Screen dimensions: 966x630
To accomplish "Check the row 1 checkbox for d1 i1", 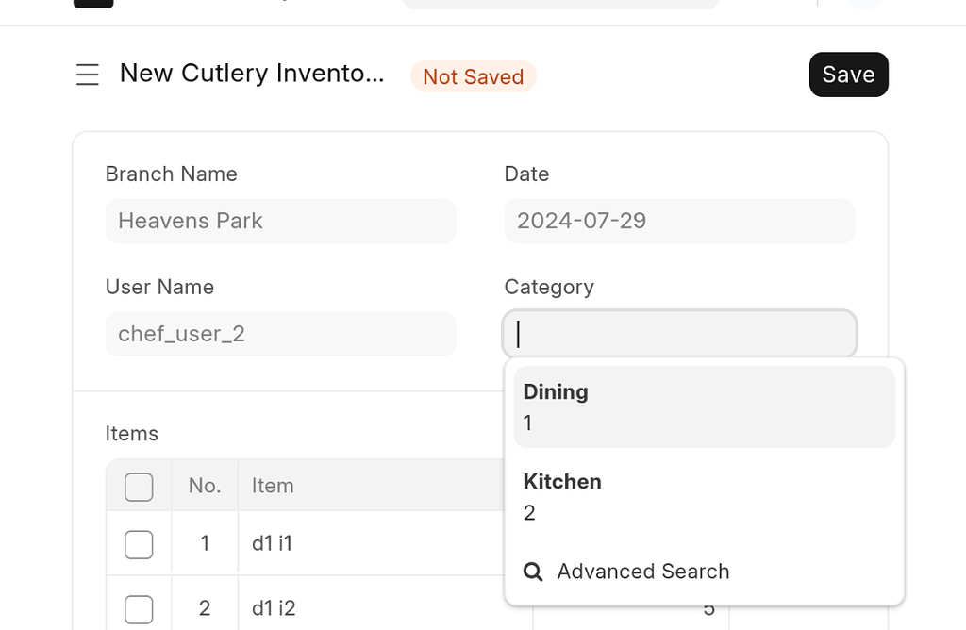I will [x=139, y=544].
